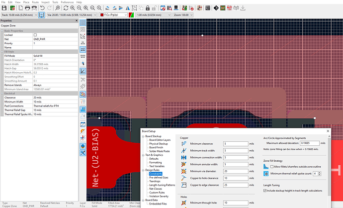Open the grid size dropdown
The height and width of the screenshot is (208, 343).
pyautogui.click(x=154, y=15)
